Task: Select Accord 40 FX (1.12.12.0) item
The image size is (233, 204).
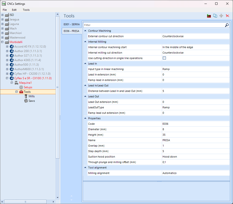Action: [x=30, y=47]
